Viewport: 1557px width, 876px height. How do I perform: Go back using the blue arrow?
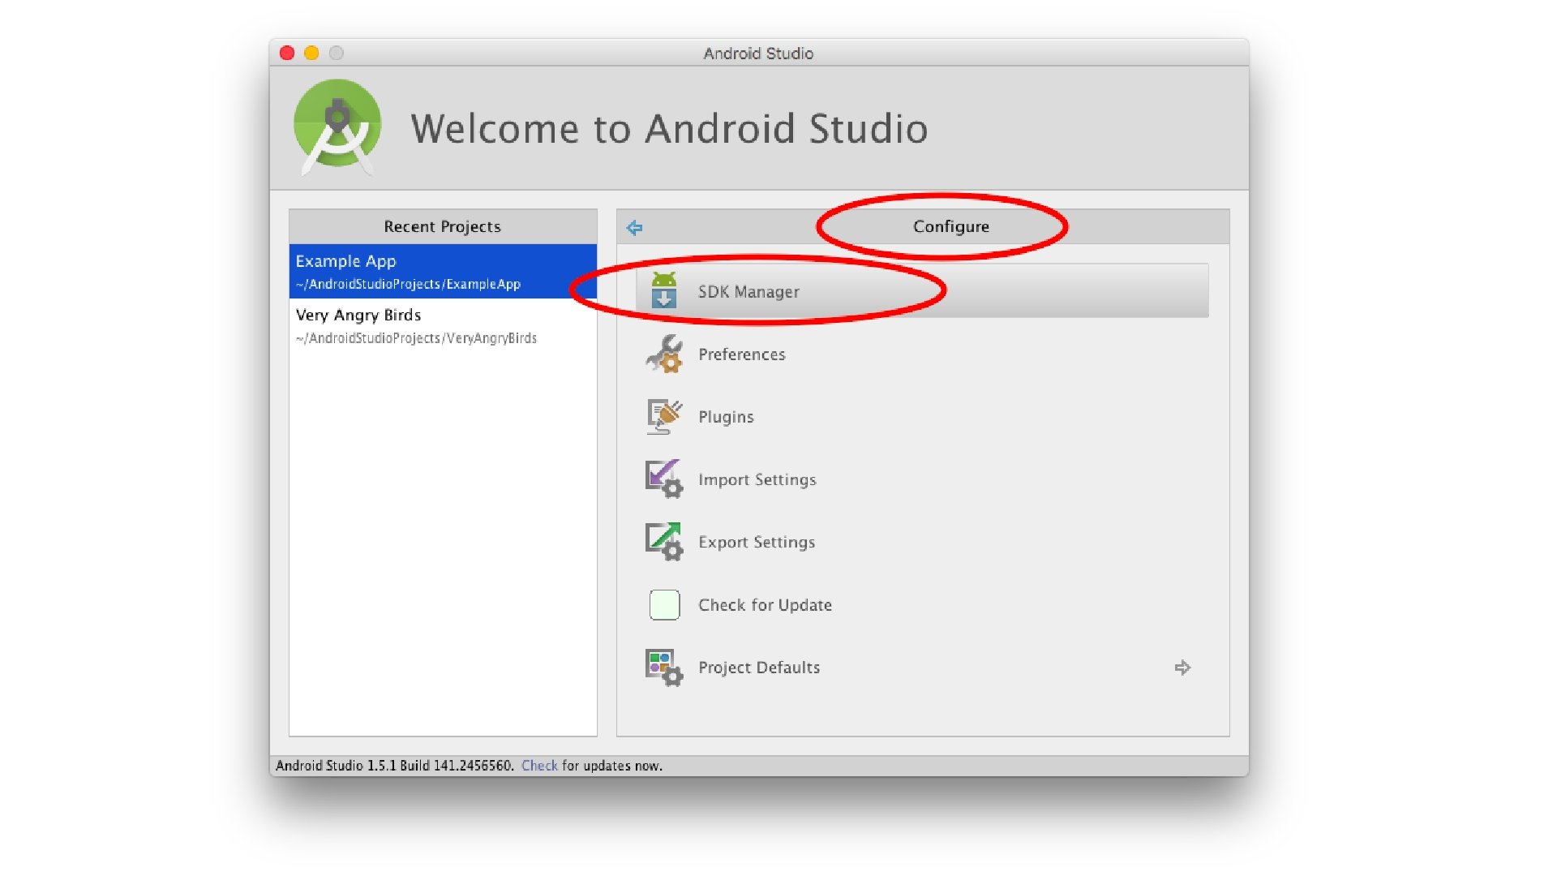tap(634, 228)
